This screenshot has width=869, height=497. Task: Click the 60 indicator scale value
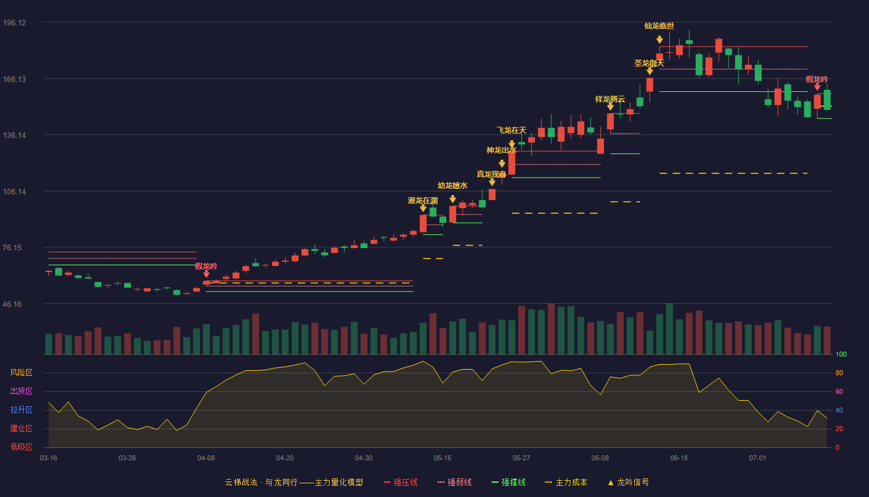[x=839, y=391]
